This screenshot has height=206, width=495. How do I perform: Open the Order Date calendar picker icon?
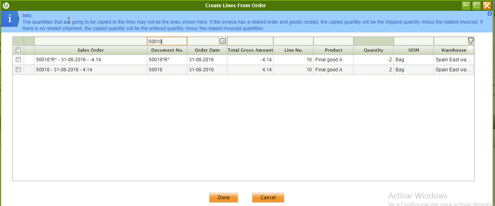223,41
